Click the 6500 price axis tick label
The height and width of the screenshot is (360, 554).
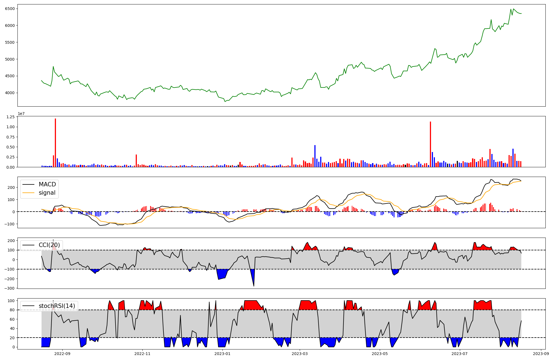(10, 9)
